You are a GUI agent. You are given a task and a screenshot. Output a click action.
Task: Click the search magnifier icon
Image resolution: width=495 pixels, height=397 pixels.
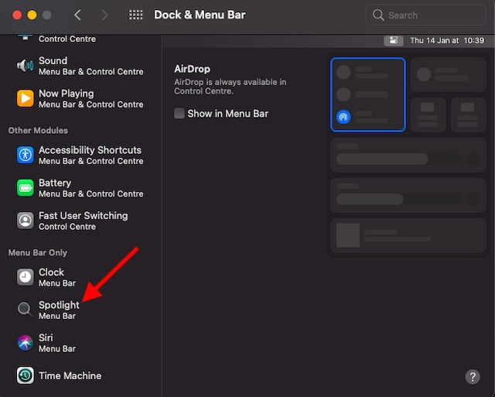pos(378,15)
